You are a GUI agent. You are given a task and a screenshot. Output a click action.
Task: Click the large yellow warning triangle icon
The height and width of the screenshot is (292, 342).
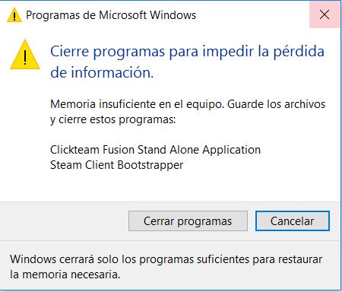pos(25,55)
